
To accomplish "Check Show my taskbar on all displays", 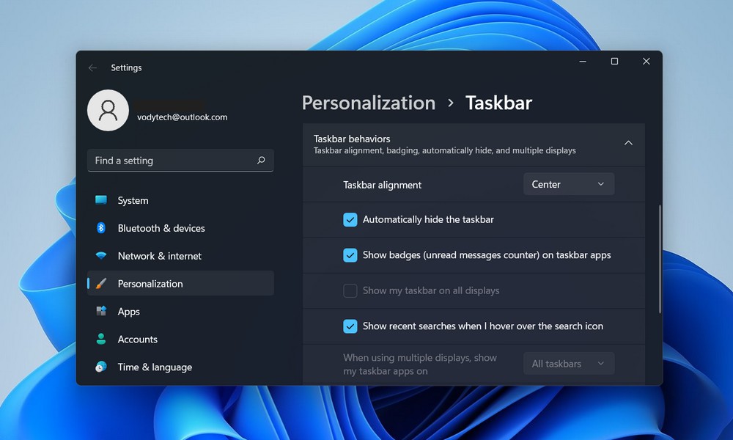I will pos(350,291).
